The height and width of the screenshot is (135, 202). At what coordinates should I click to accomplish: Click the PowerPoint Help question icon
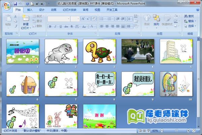(197, 10)
